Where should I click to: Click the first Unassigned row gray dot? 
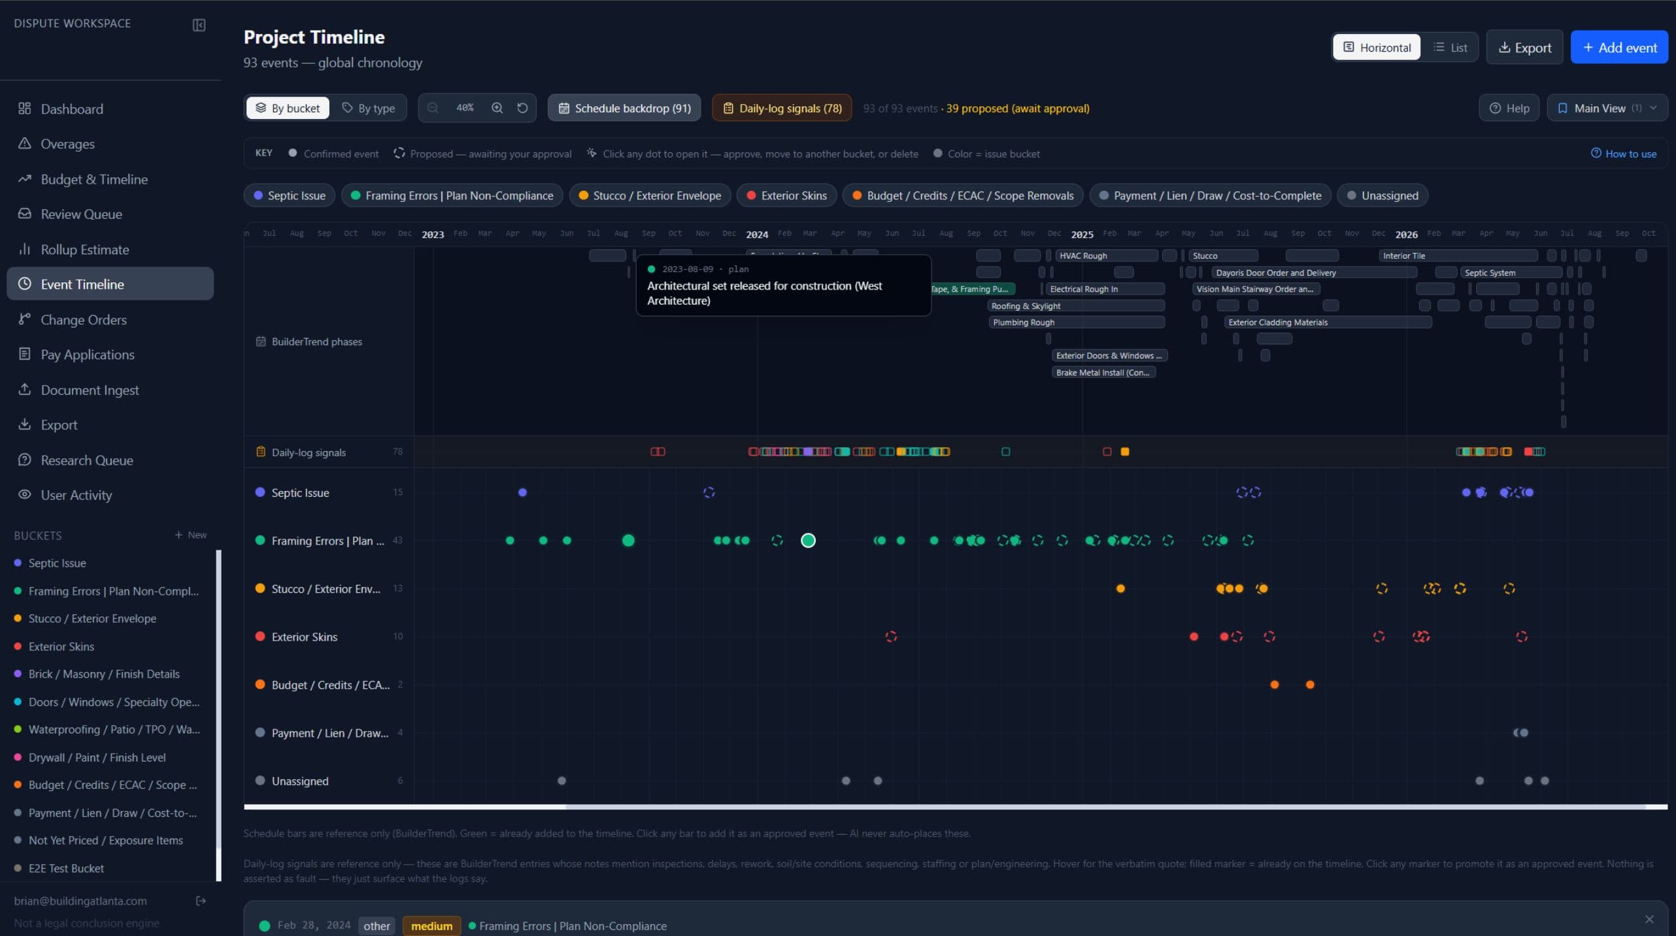click(x=561, y=780)
